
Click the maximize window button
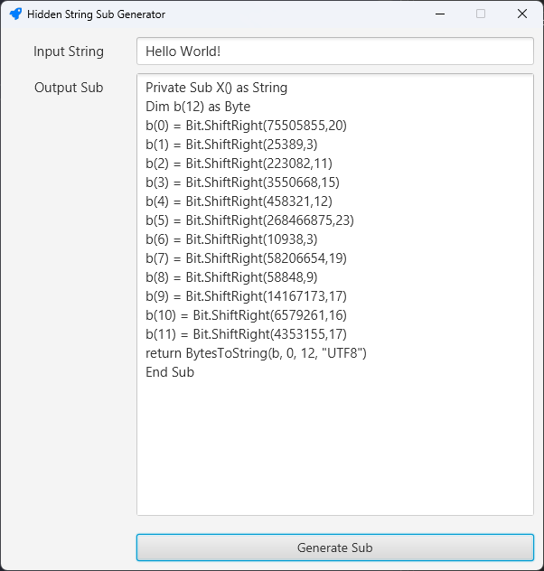[481, 14]
